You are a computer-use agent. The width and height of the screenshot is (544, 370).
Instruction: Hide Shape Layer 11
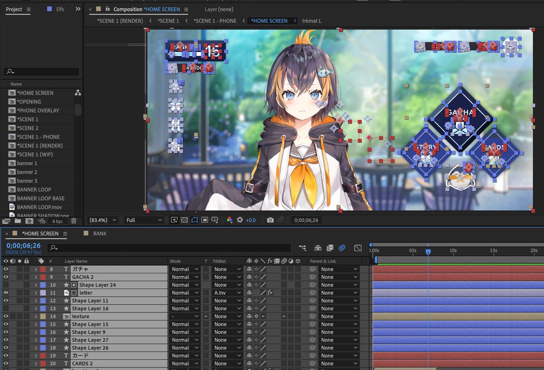(6, 301)
